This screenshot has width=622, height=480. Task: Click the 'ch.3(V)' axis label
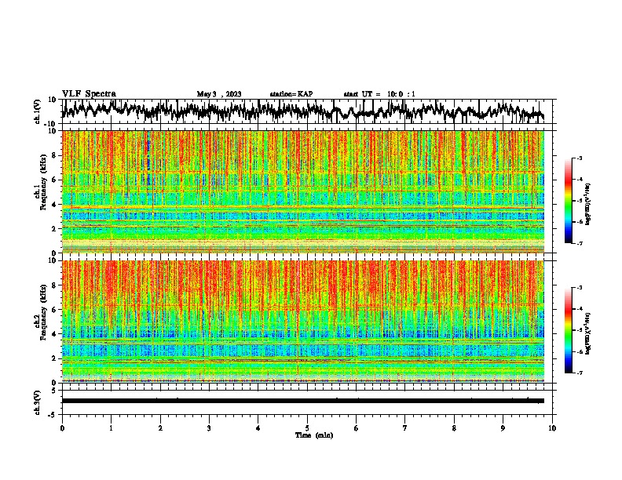(x=38, y=402)
